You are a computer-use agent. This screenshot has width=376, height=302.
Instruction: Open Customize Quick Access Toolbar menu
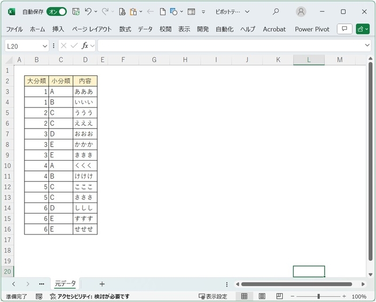pos(204,11)
